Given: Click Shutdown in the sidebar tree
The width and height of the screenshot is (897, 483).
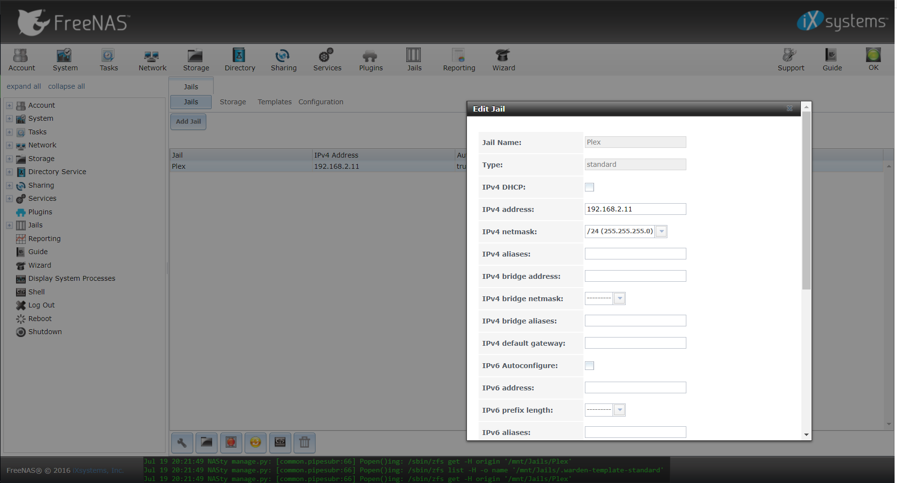Looking at the screenshot, I should (x=45, y=332).
